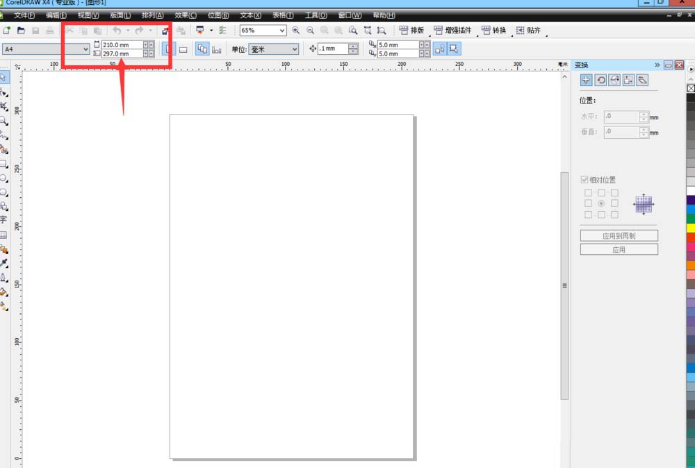This screenshot has height=468, width=695.
Task: Switch transform panel to Rotate mode
Action: (600, 80)
